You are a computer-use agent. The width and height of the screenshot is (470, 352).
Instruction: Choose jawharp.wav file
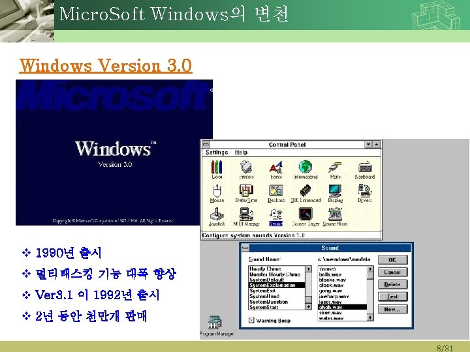tap(342, 296)
